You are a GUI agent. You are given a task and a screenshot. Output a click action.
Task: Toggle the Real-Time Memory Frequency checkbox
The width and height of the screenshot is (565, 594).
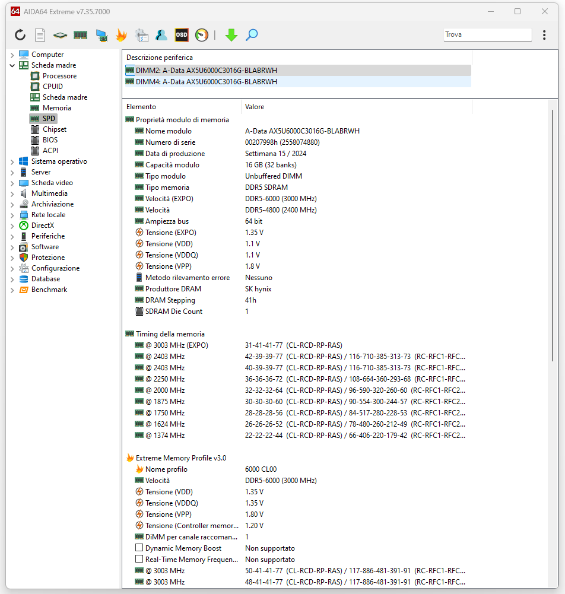click(x=139, y=560)
